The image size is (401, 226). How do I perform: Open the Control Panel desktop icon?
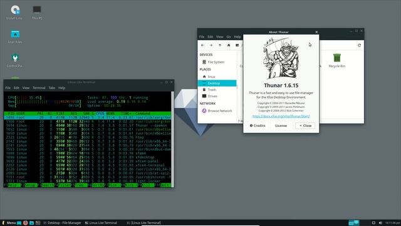(x=15, y=60)
